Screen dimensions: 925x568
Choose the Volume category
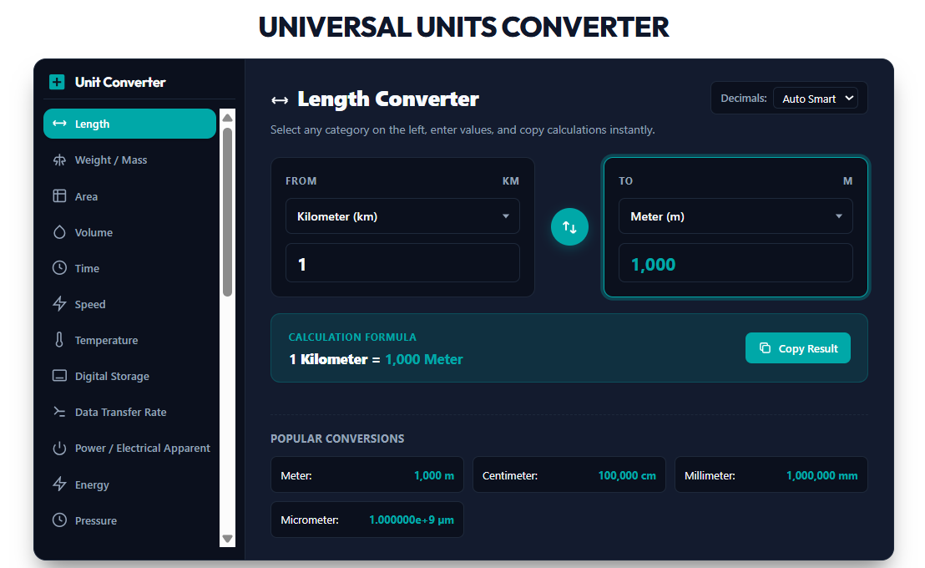point(129,232)
